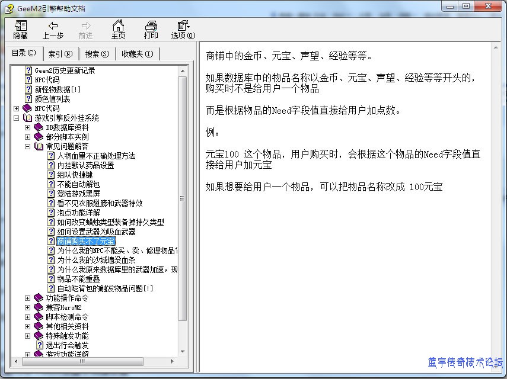Viewport: 507px width, 379px height.
Task: Open the 收藏夹 (Favorites) tab
Action: point(137,54)
